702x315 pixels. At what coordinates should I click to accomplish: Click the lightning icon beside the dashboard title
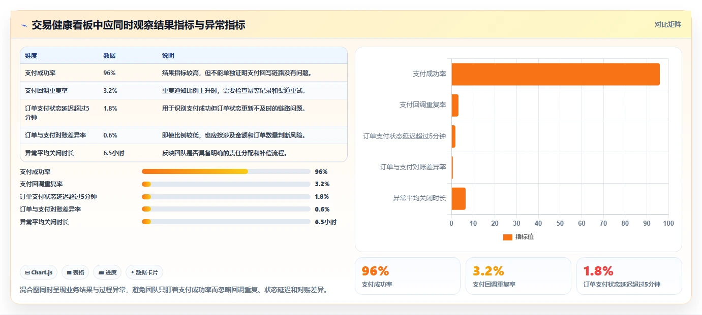[24, 25]
